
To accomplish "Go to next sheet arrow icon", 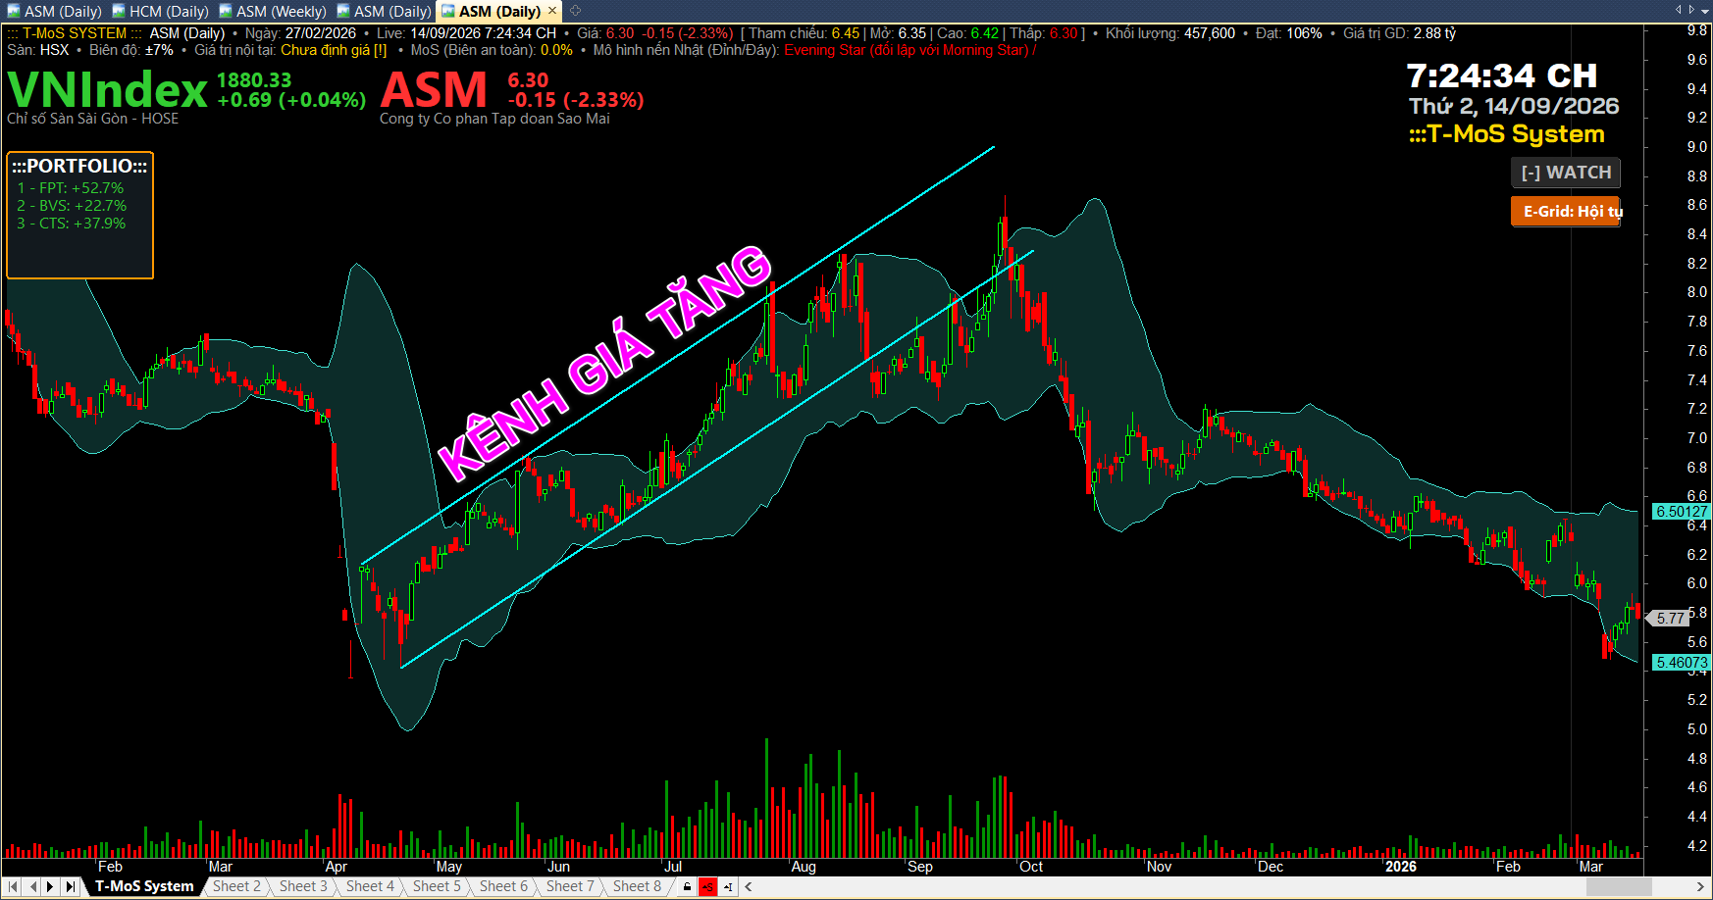I will [x=51, y=886].
